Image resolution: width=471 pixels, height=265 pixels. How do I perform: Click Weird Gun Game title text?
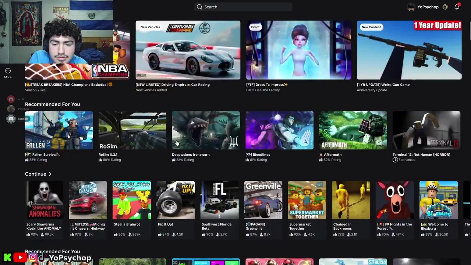point(383,85)
